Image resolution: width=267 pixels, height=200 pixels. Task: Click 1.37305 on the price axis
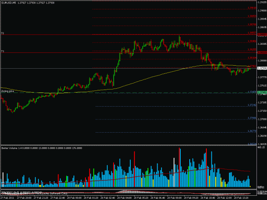(262, 102)
